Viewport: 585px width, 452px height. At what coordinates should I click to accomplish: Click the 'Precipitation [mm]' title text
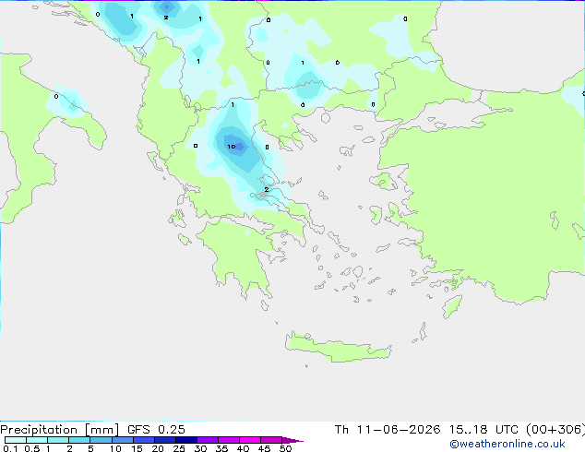[x=60, y=430]
